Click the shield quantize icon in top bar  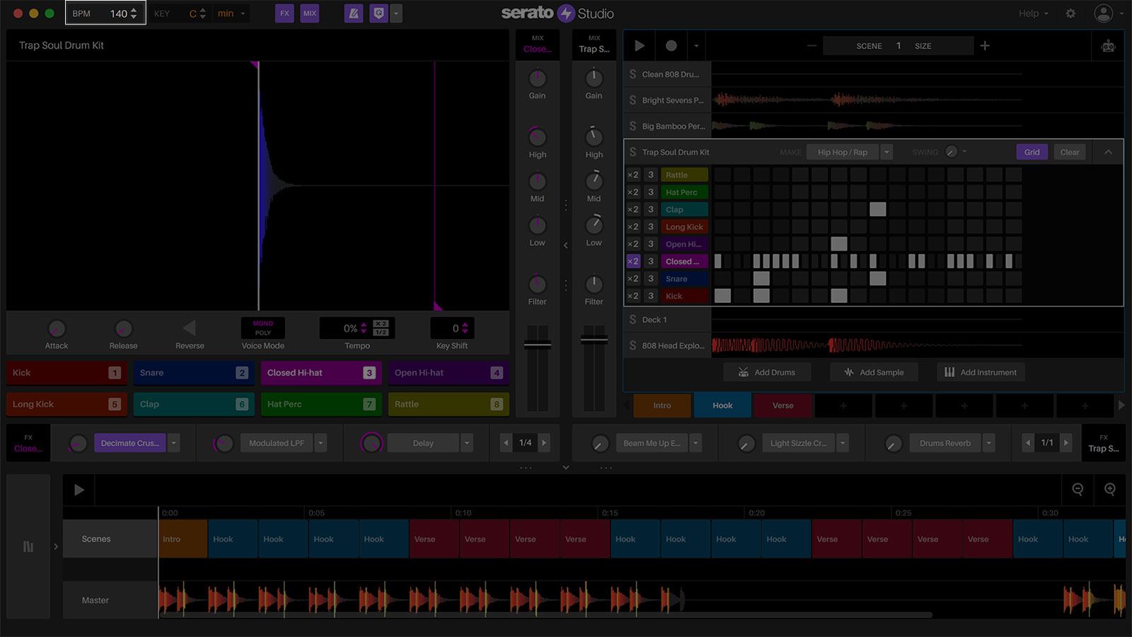point(379,13)
